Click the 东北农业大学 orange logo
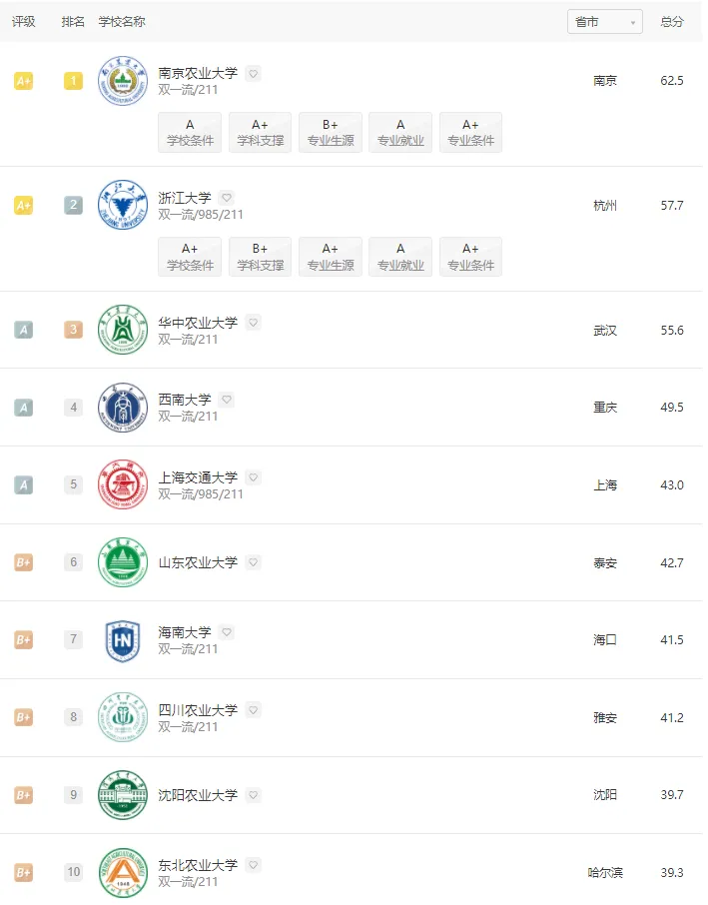Screen dimensions: 708x905 pyautogui.click(x=122, y=872)
